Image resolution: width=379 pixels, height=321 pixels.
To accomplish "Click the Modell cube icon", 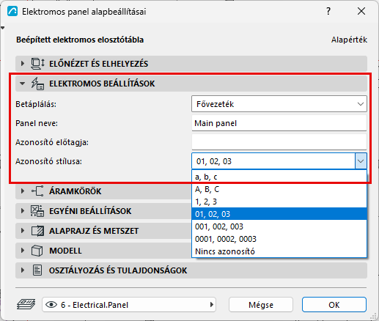I will [37, 251].
